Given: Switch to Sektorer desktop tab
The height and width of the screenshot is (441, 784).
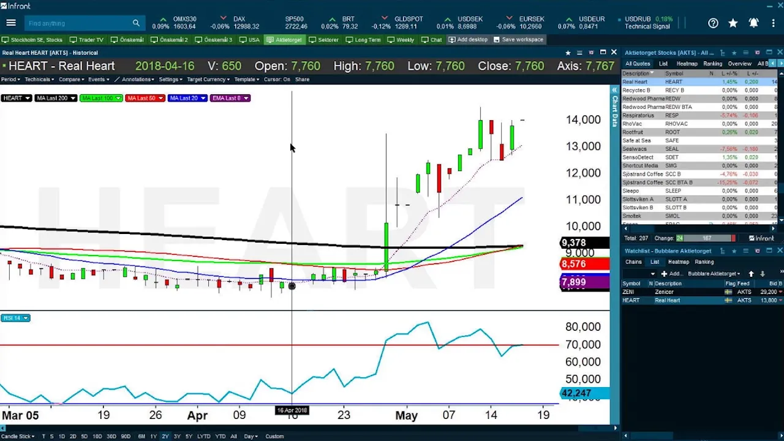Looking at the screenshot, I should tap(323, 40).
